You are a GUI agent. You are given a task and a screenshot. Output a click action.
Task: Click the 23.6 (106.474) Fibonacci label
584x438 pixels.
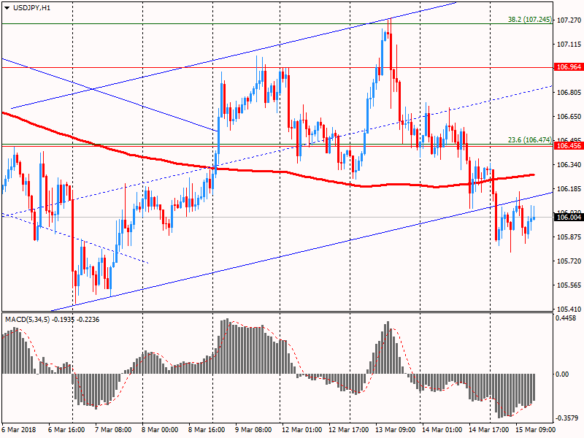(x=530, y=139)
